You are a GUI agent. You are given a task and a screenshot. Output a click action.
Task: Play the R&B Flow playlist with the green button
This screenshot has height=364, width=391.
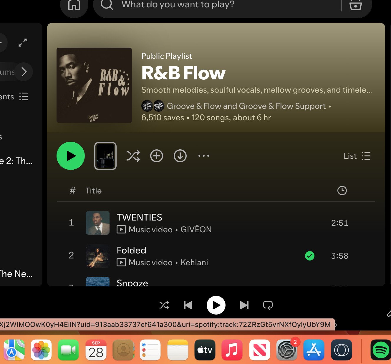click(71, 156)
